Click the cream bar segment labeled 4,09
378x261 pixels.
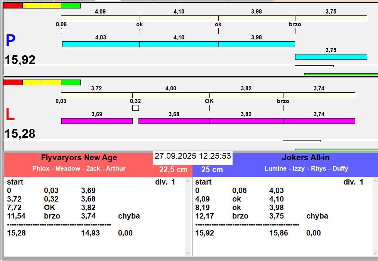tap(100, 18)
